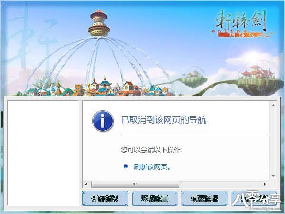Click the vertical scrollbar up arrow
Screen dimensions: 285x214
(273, 105)
